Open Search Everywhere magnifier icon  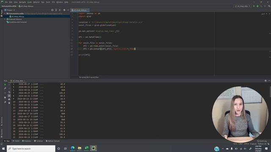pyautogui.click(x=269, y=6)
